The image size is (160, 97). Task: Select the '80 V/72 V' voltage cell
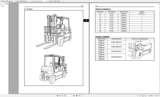pyautogui.click(x=142, y=14)
